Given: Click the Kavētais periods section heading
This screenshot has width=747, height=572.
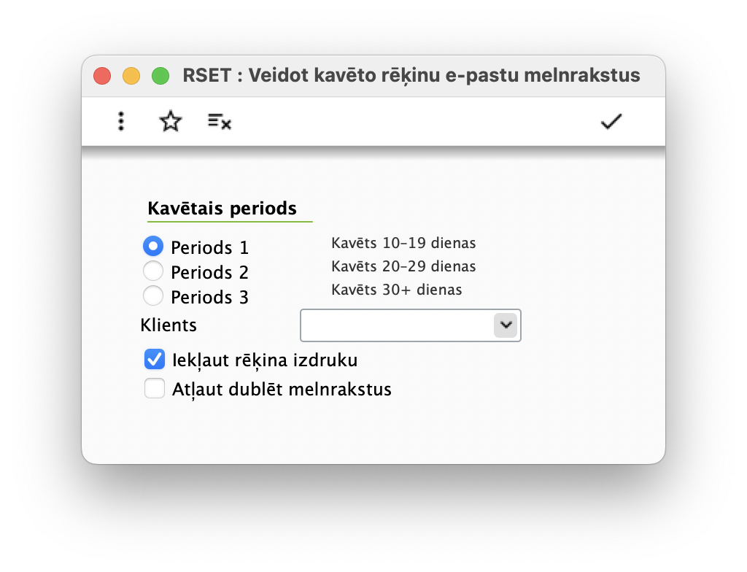Looking at the screenshot, I should pyautogui.click(x=222, y=208).
